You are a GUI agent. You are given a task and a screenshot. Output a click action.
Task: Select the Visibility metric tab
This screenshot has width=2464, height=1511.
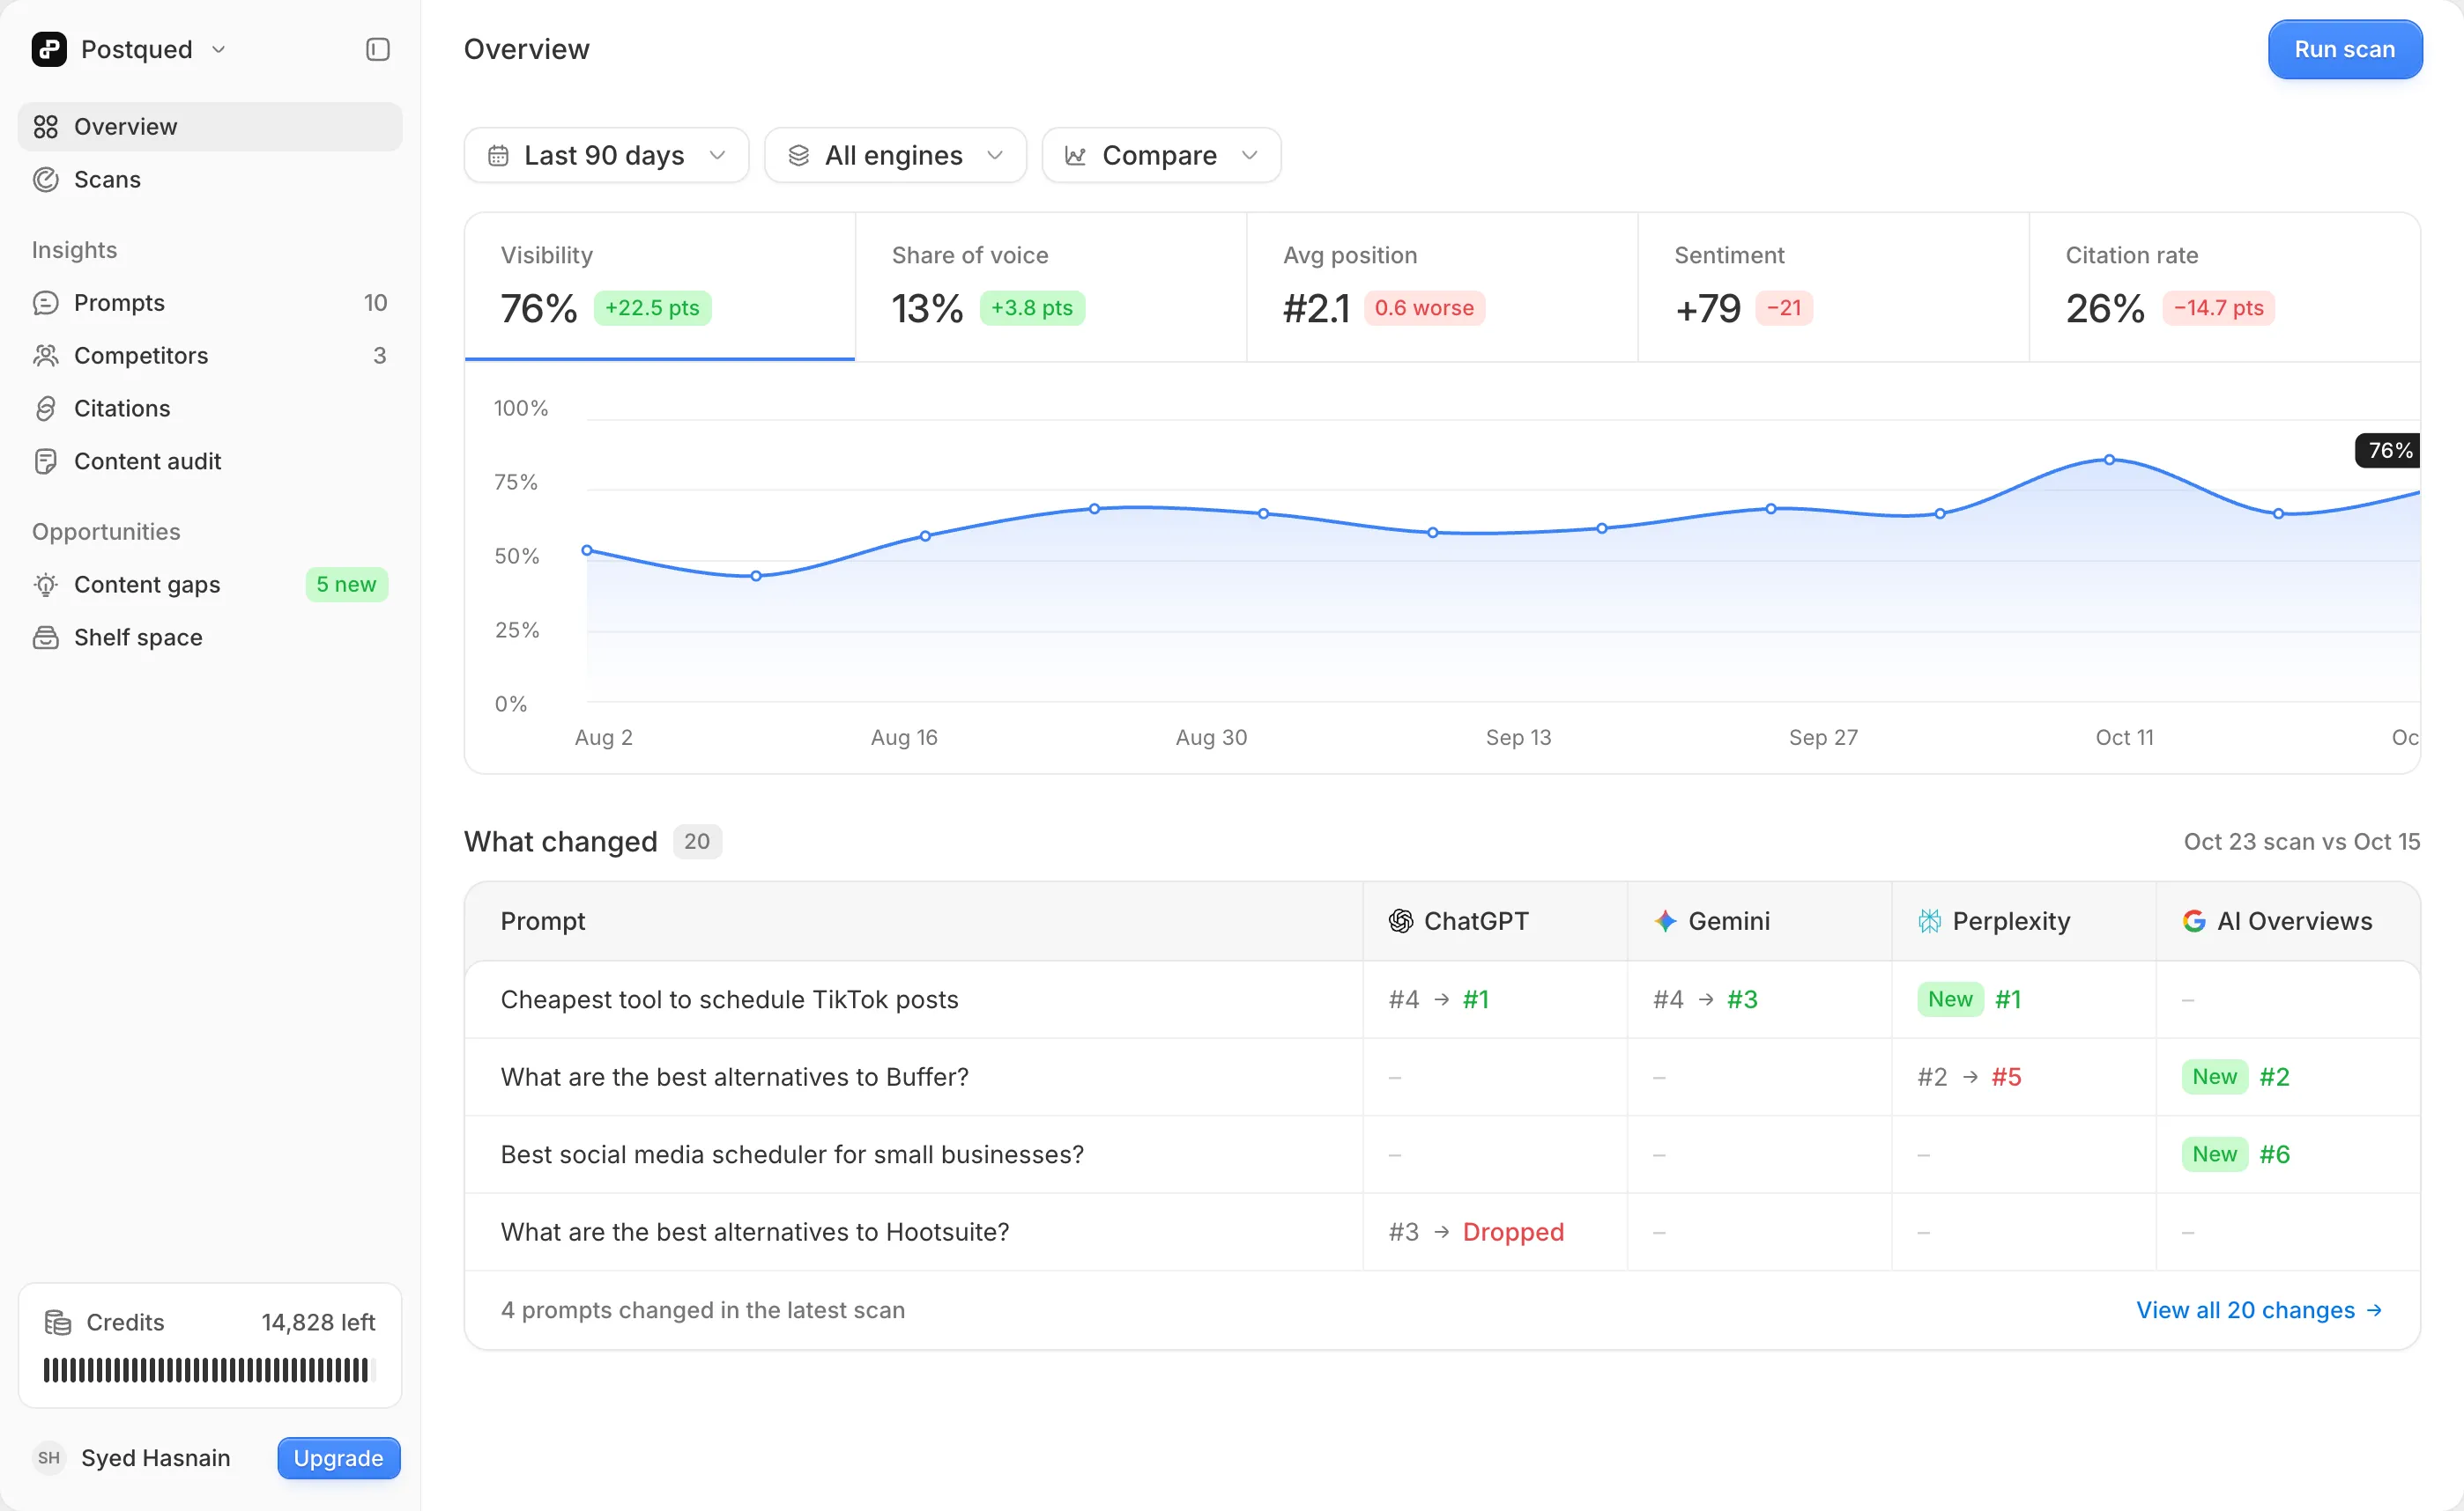(660, 287)
